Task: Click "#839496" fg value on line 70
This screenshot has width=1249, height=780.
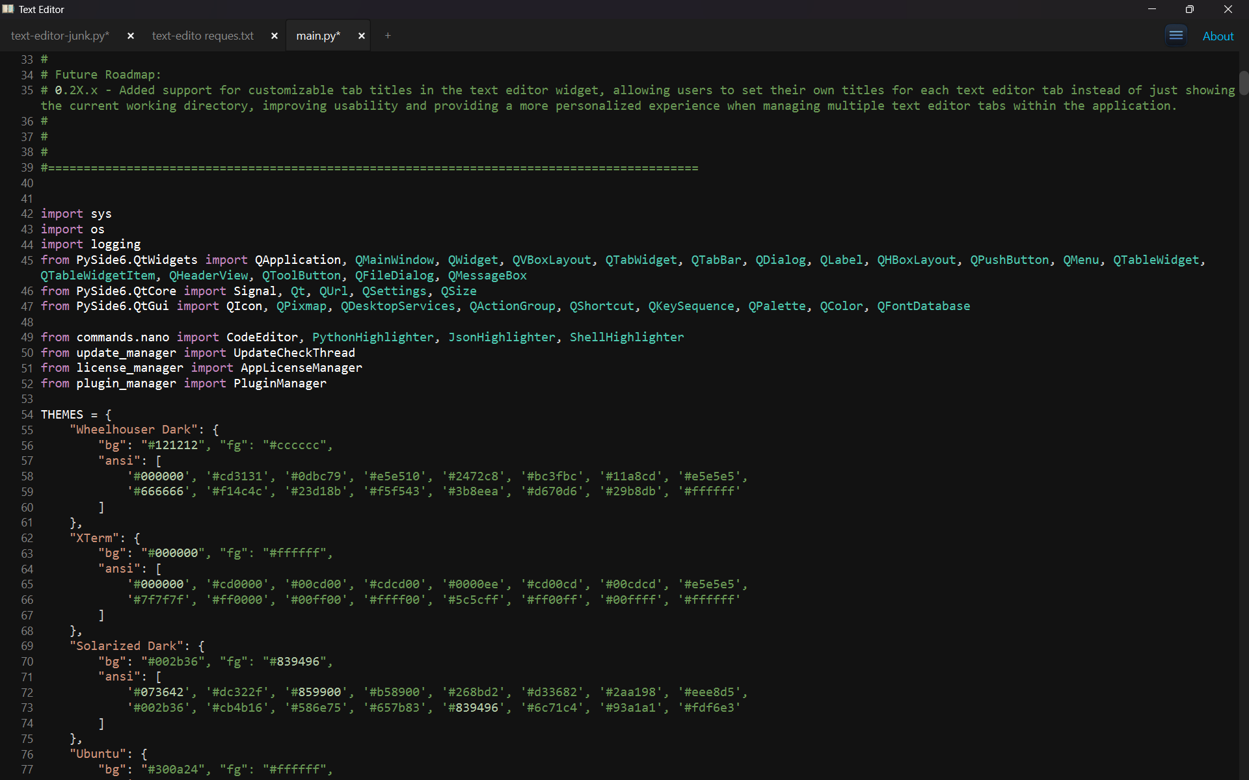Action: click(x=294, y=662)
